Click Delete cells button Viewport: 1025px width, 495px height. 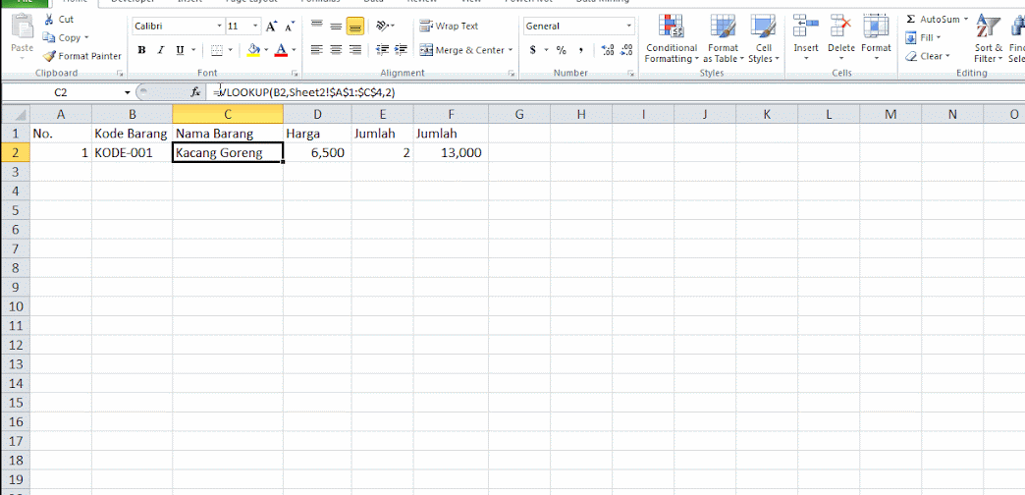pyautogui.click(x=841, y=38)
